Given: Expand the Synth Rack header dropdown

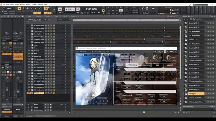Looking at the screenshot, I should tap(193, 16).
